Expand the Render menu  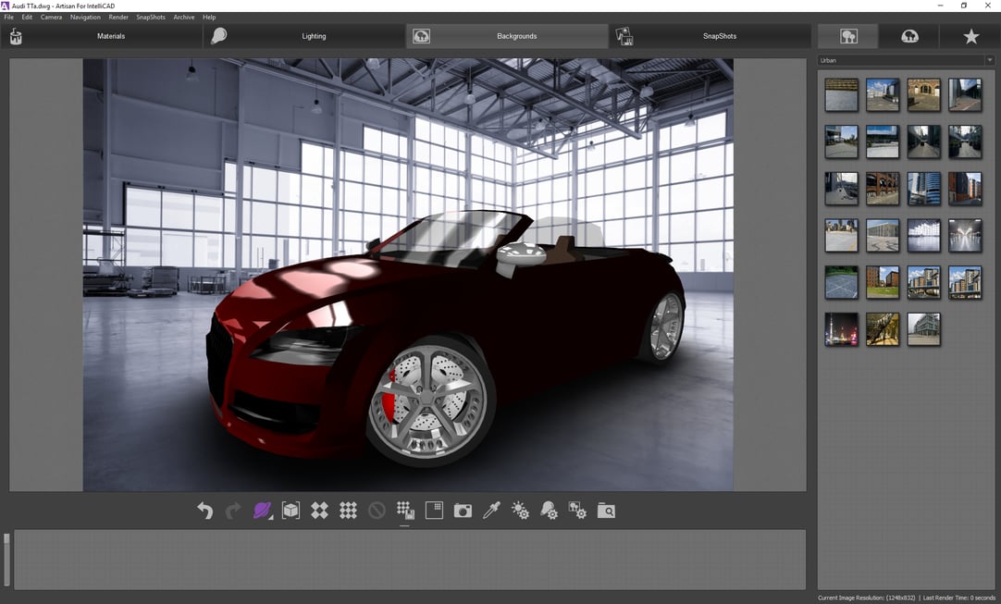pos(117,17)
